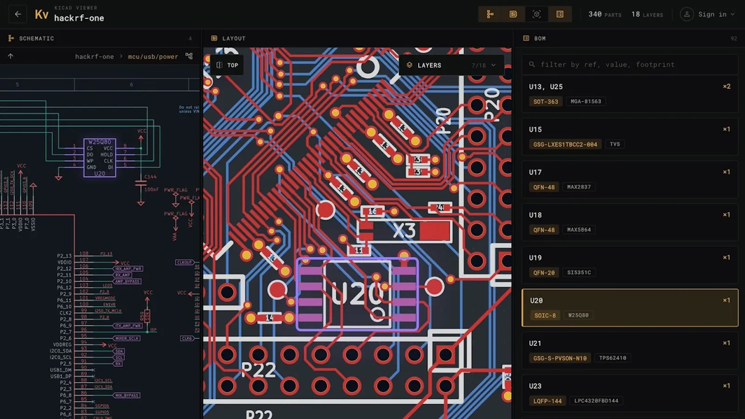This screenshot has height=419, width=745.
Task: Click the TPS62410 value tag
Action: click(x=612, y=358)
